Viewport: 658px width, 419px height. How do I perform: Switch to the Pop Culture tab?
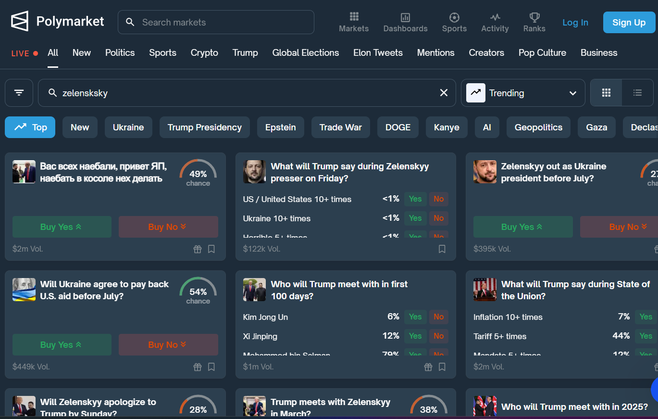click(542, 53)
